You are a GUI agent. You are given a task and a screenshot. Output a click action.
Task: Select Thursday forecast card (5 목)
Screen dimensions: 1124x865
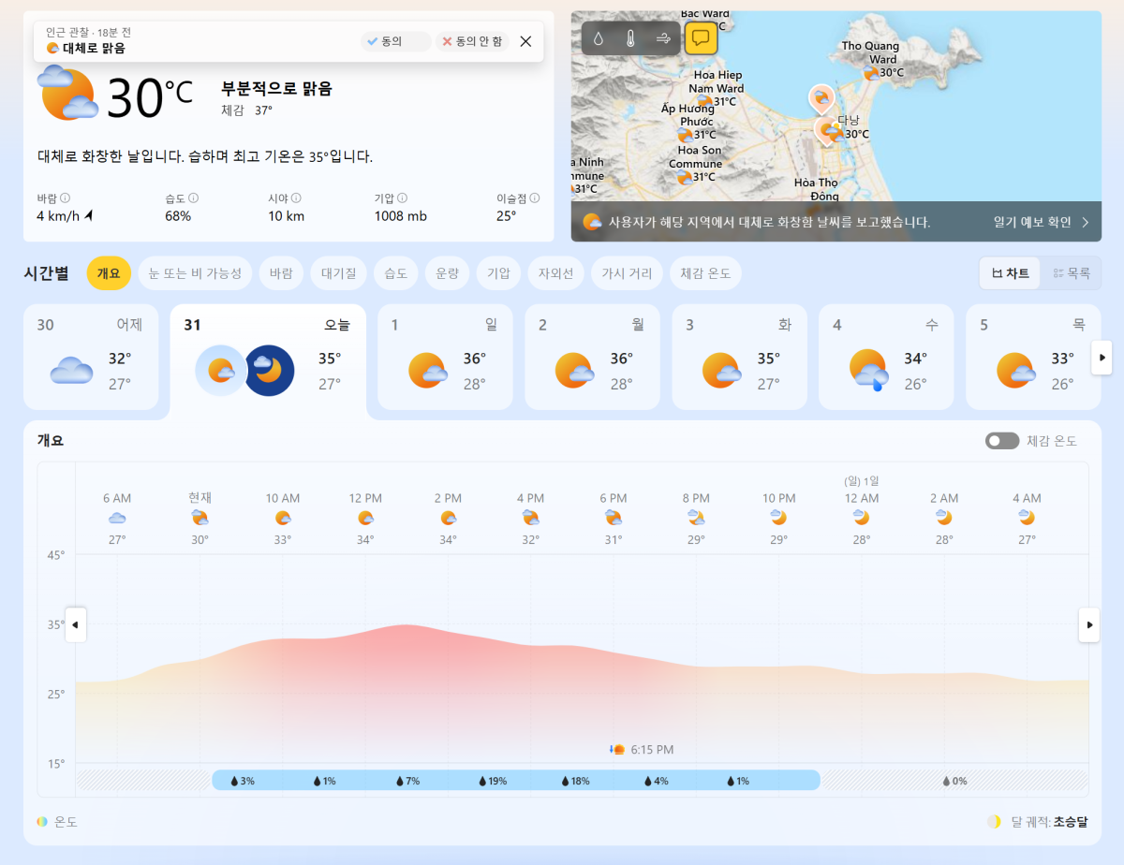[1032, 357]
